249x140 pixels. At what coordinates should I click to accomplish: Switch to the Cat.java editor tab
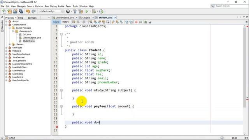(86, 17)
